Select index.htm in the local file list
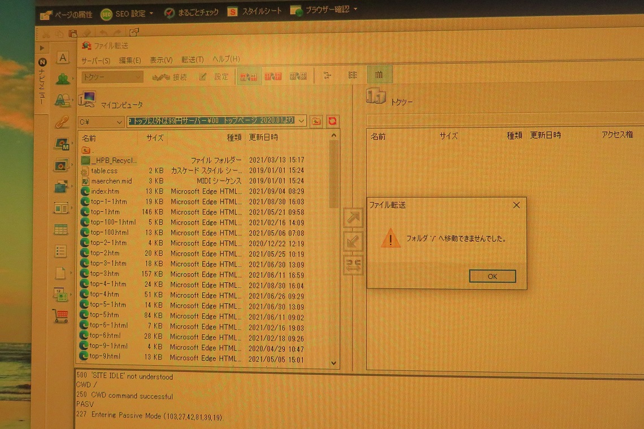The width and height of the screenshot is (644, 429). pos(105,191)
